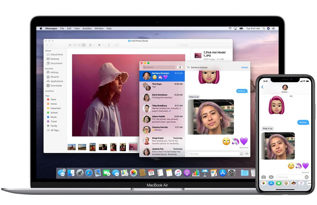Viewport: 317px width, 205px height.
Task: Switch Finder to gallery view
Action: tap(83, 45)
